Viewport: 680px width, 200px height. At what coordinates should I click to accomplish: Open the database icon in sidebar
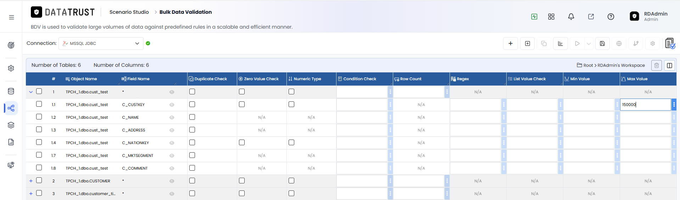[x=11, y=91]
